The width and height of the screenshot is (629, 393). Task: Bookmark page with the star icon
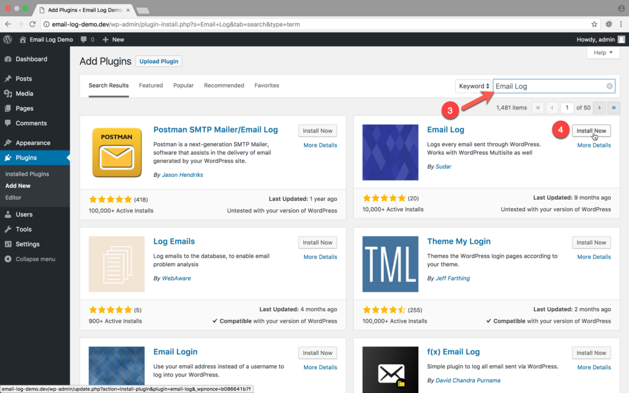click(x=594, y=24)
